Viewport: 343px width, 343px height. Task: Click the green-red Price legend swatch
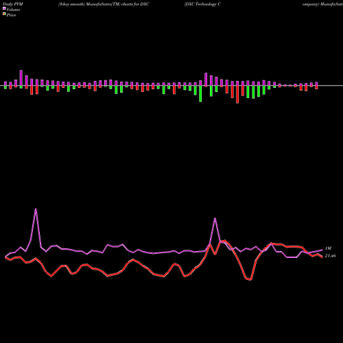pyautogui.click(x=4, y=14)
